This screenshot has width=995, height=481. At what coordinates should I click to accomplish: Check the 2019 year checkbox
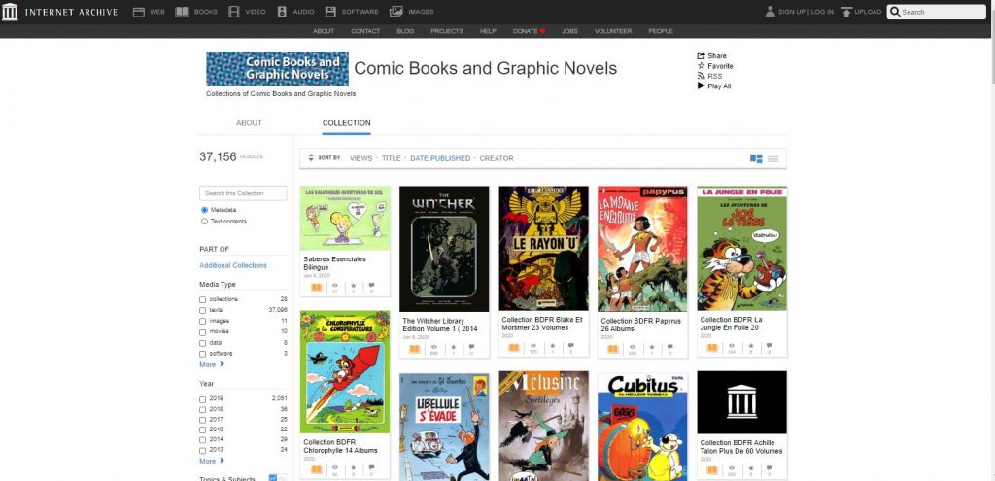click(x=202, y=399)
